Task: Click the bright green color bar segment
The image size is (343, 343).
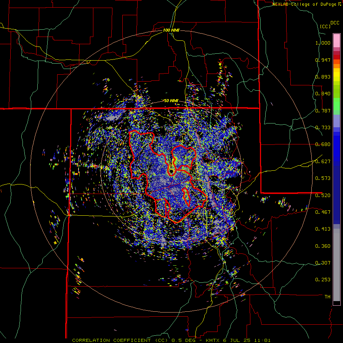Action: click(337, 104)
